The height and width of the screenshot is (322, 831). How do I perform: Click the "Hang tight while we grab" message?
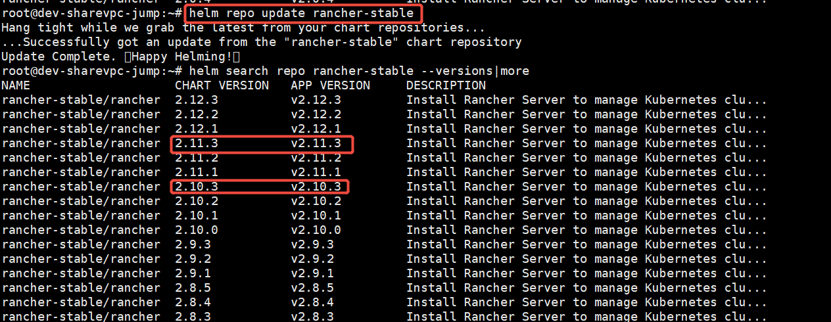click(x=243, y=28)
